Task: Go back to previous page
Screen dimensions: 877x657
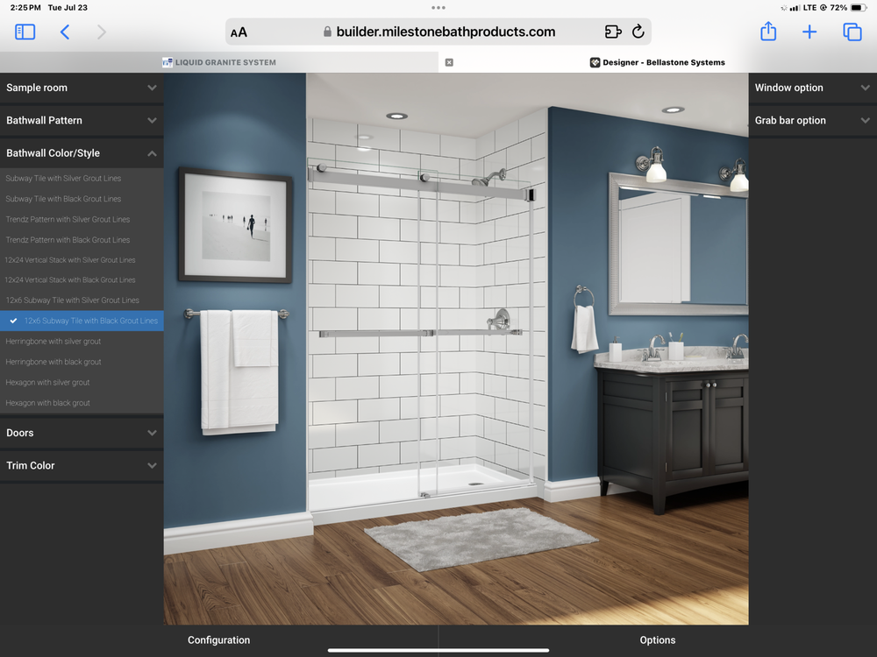Action: pyautogui.click(x=65, y=32)
